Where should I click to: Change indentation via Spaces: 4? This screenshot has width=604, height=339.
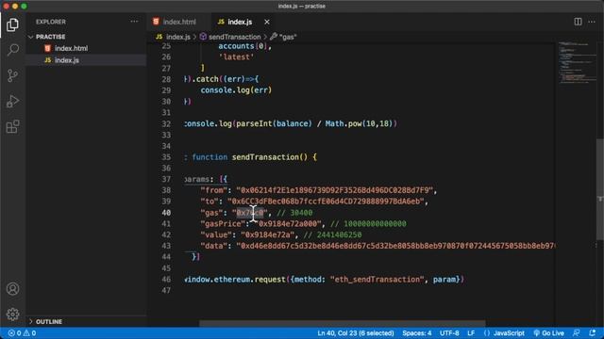click(x=417, y=333)
